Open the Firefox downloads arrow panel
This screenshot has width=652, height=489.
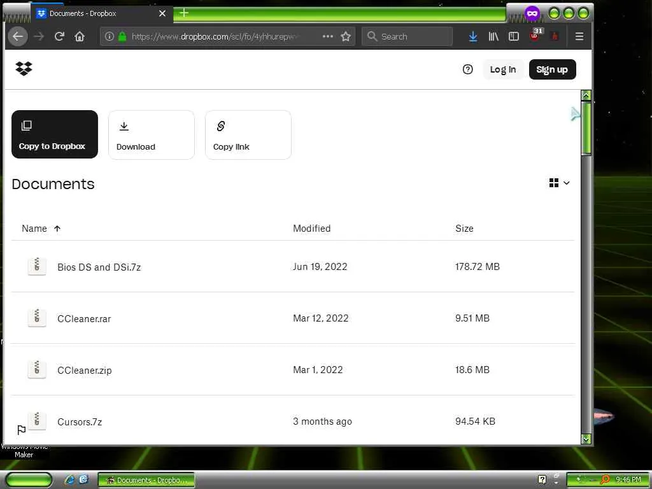click(x=473, y=36)
